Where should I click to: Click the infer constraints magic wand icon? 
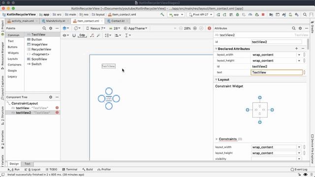(98, 35)
